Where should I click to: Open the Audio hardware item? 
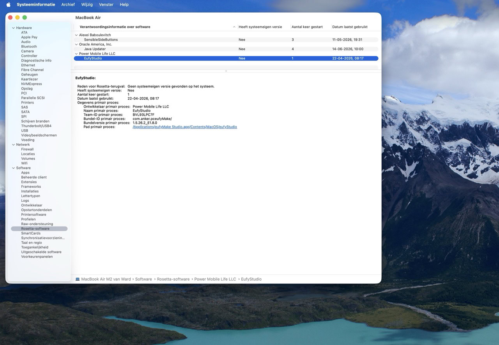tap(26, 42)
